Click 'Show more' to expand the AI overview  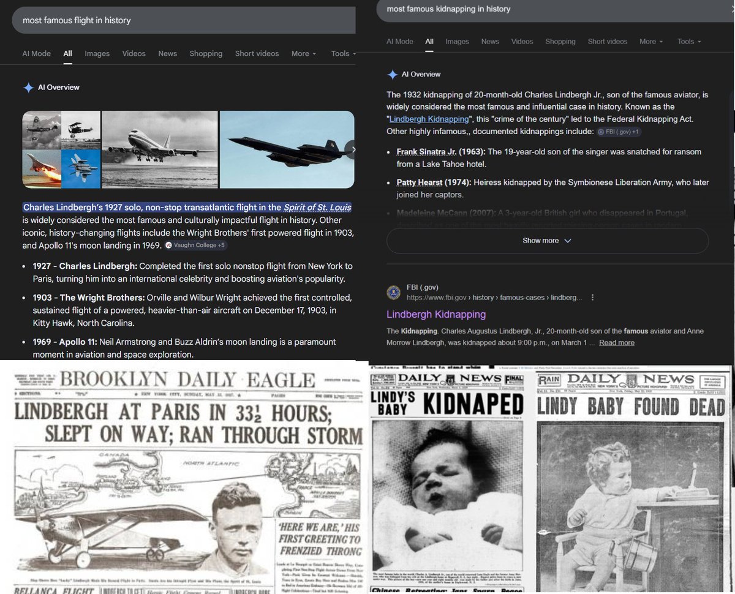547,241
